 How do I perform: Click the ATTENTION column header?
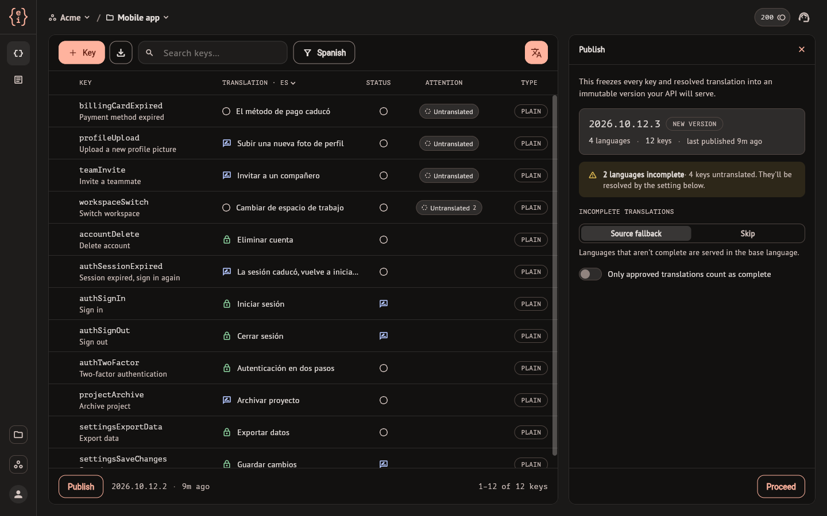pyautogui.click(x=444, y=83)
